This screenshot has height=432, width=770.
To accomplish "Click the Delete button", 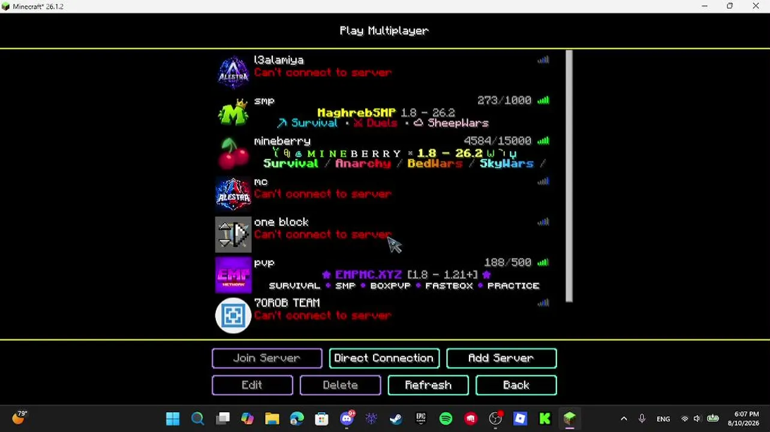I will (340, 385).
